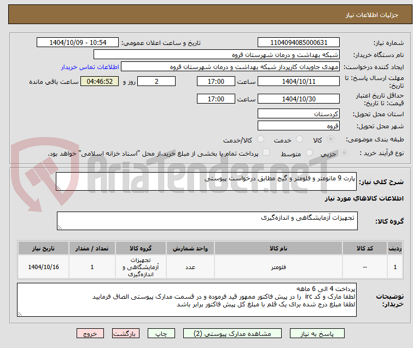Select the متوسط purchase type radio

pyautogui.click(x=309, y=153)
